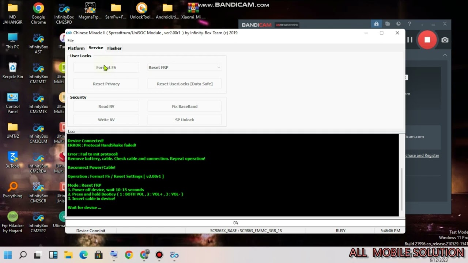468x263 pixels.
Task: Click Bandicam lock icon in title bar
Action: 376,24
